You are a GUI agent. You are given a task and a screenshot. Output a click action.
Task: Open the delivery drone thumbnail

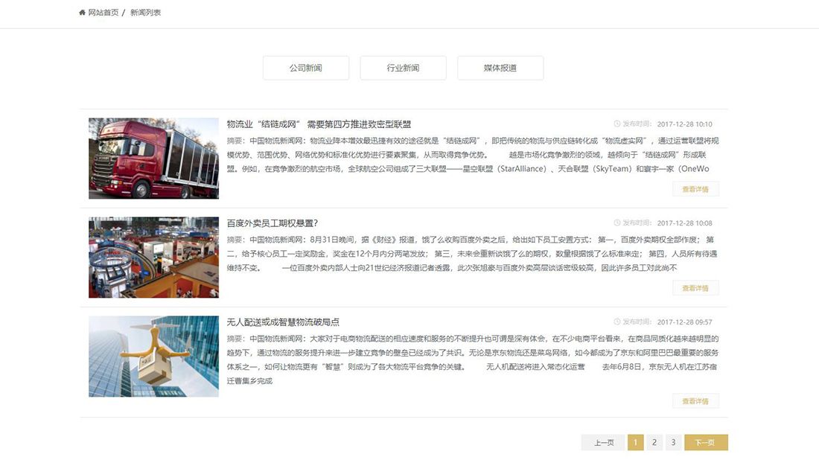(x=153, y=357)
